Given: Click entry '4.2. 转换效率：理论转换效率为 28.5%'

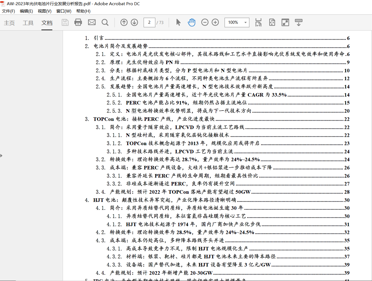Looking at the screenshot, I should 223,232.
